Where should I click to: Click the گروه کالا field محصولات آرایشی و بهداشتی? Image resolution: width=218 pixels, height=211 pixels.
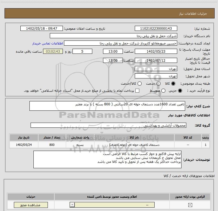[108, 125]
